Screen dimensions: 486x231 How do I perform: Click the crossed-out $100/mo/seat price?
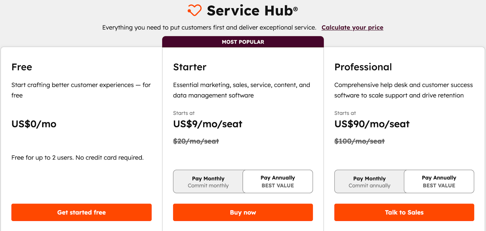pos(359,141)
